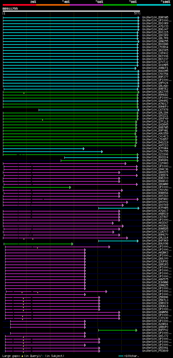Open hit UniRef100_Q7XTJ2
Image resolution: width=173 pixels, height=358 pixels.
click(155, 62)
